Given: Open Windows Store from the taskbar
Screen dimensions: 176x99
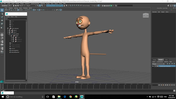Looking at the screenshot, I should pyautogui.click(x=53, y=97).
